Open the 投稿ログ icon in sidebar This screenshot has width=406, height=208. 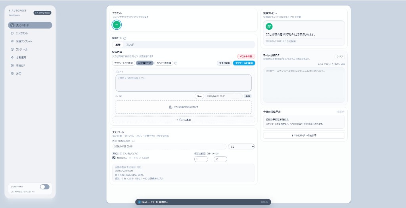(12, 65)
